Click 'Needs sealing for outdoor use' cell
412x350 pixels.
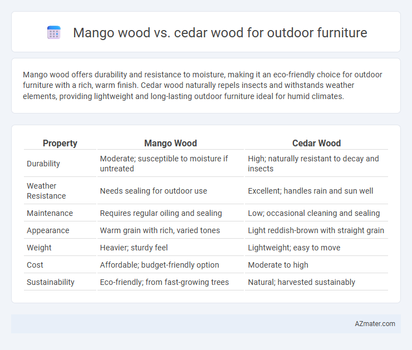170,191
